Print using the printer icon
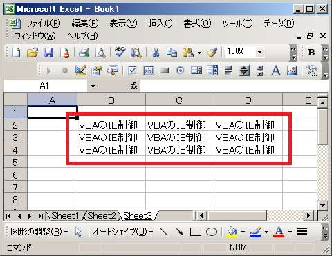This screenshot has height=256, width=332. [x=84, y=53]
